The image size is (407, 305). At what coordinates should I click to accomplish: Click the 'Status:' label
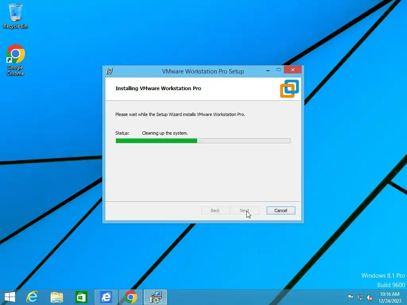point(122,133)
